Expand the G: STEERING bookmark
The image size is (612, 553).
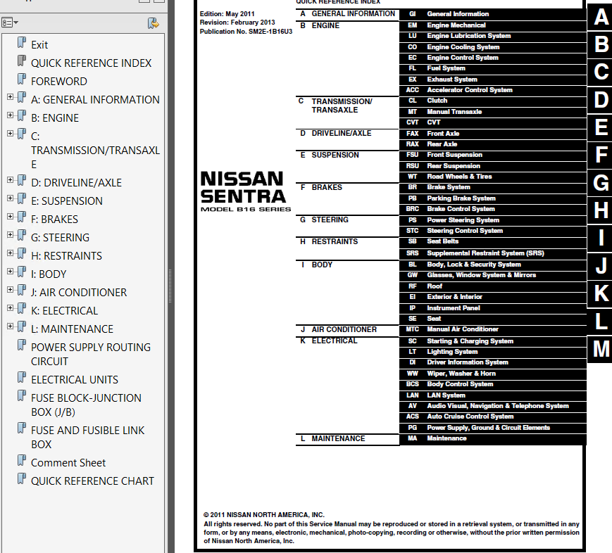pyautogui.click(x=10, y=235)
